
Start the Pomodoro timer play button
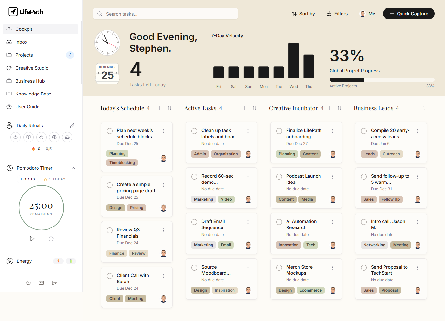tap(32, 239)
